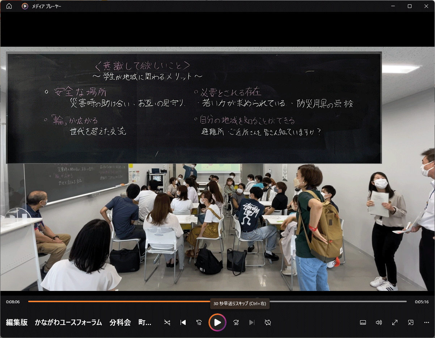Go to the previous track

coord(183,322)
